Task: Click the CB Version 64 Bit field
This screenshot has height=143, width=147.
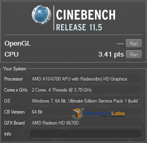Action: tap(86, 112)
